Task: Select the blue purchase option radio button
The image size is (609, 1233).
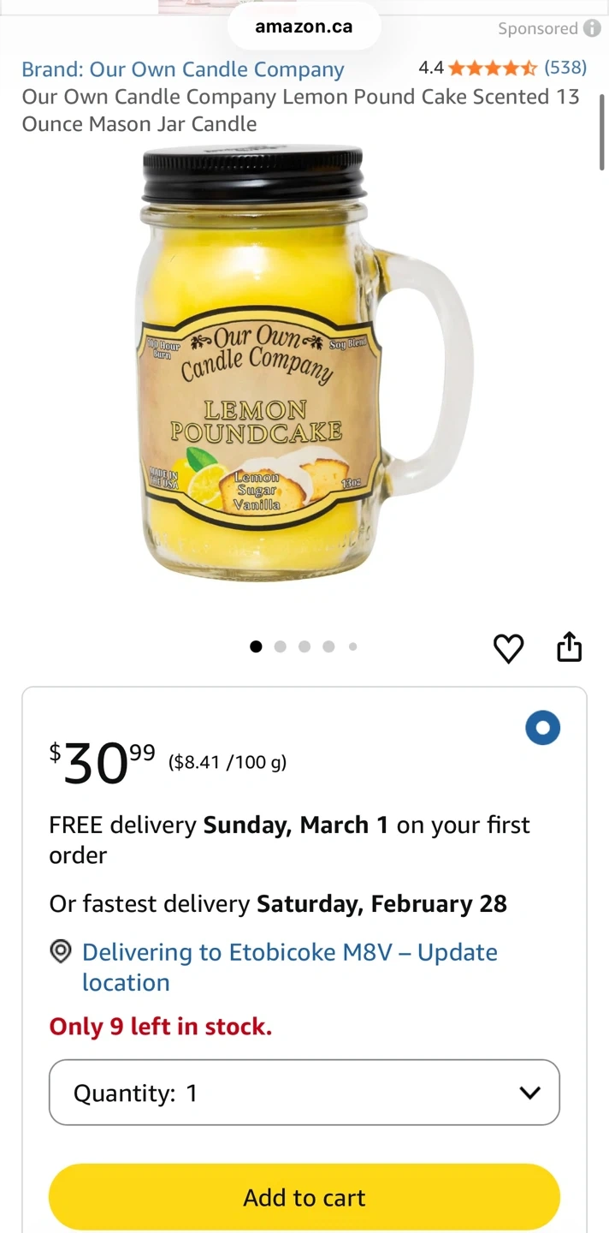Action: 542,729
